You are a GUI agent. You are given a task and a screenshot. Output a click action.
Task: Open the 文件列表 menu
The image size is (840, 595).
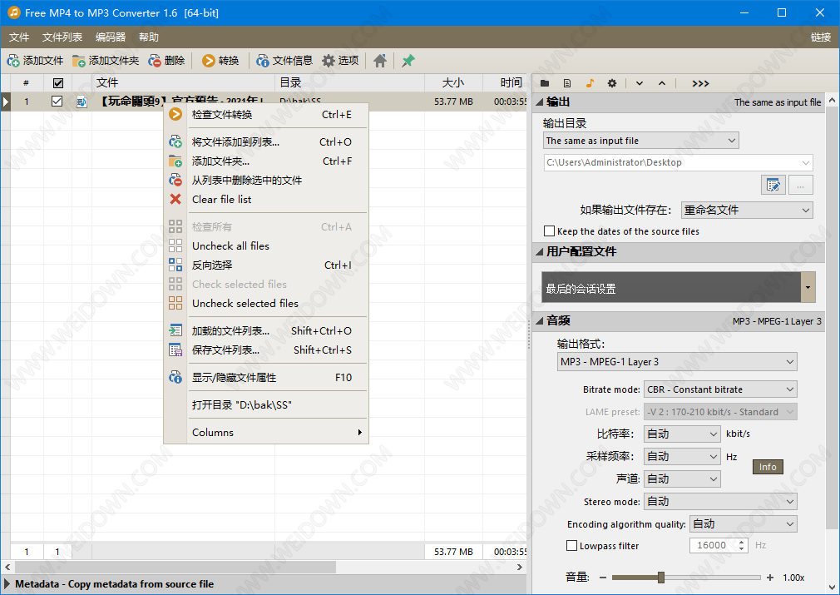(62, 37)
